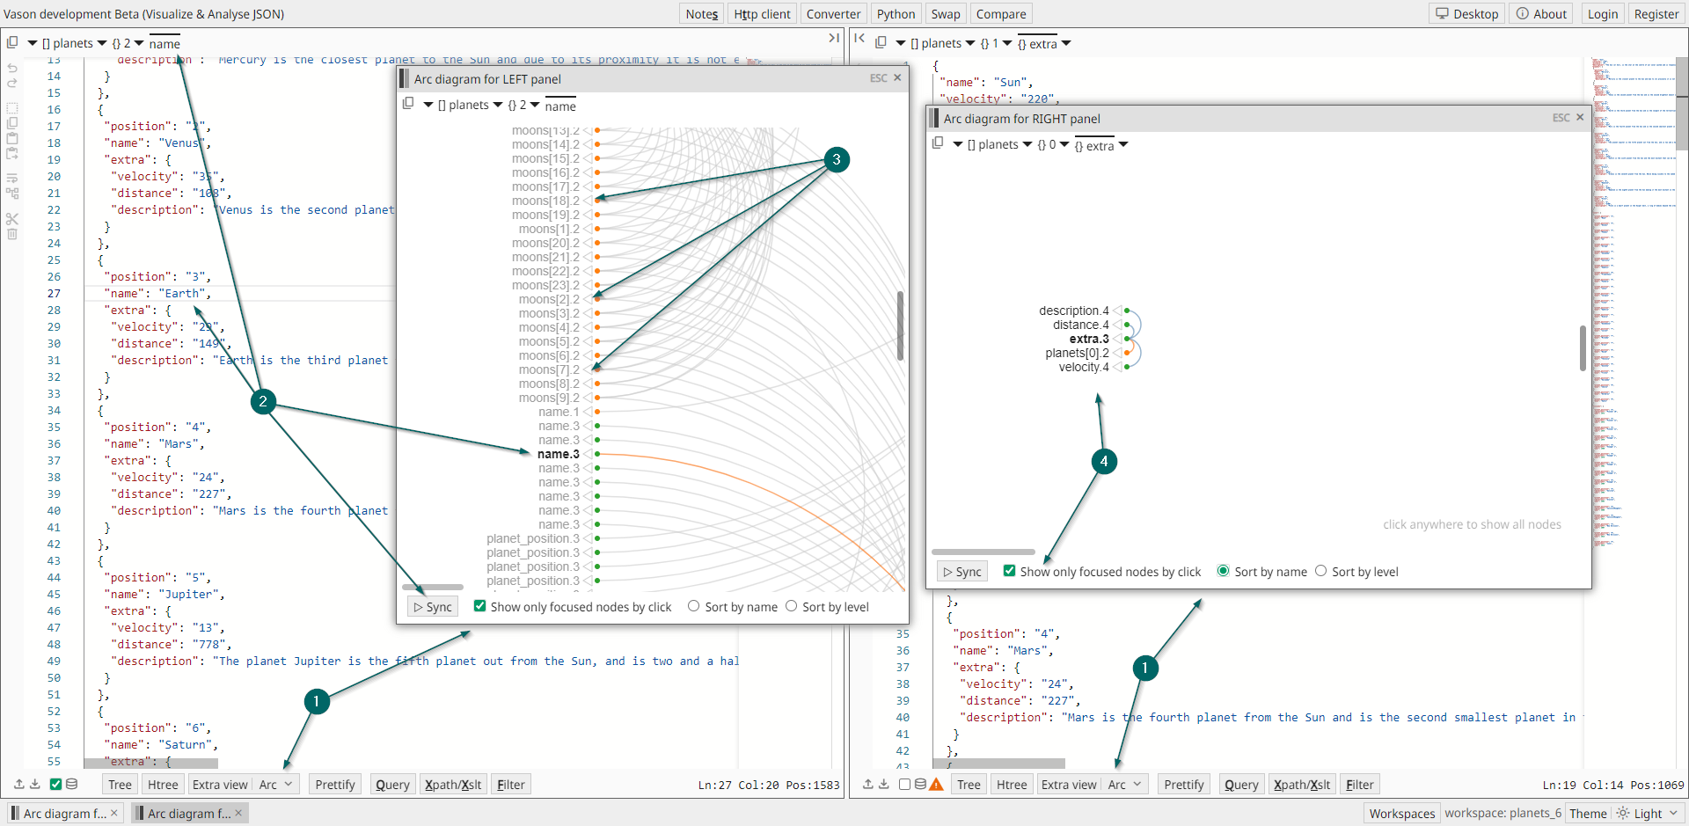Screen dimensions: 1689x826
Task: Click the paste clipboard icon in left sidebar
Action: tap(12, 138)
